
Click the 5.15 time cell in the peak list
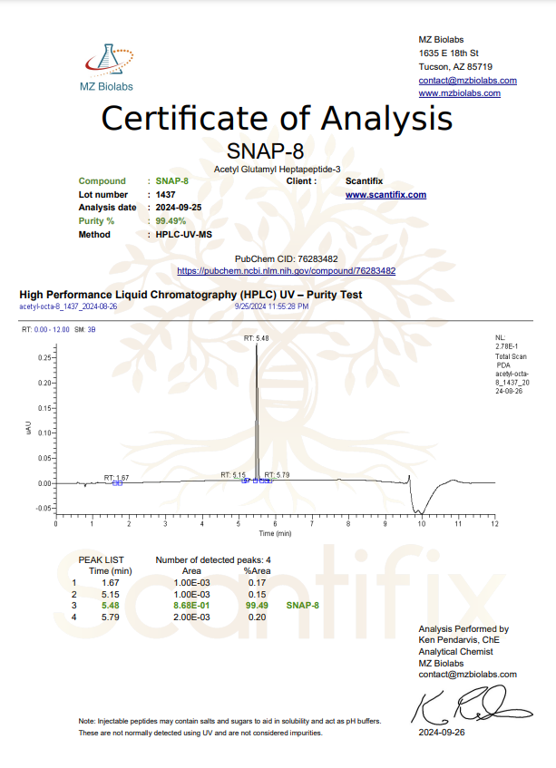111,594
